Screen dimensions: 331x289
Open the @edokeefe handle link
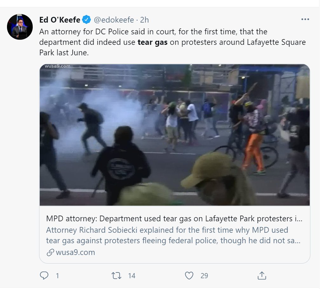coord(114,20)
